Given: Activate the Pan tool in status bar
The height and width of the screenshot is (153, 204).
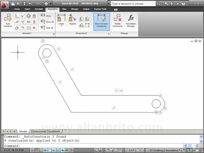Looking at the screenshot, I should 107,150.
